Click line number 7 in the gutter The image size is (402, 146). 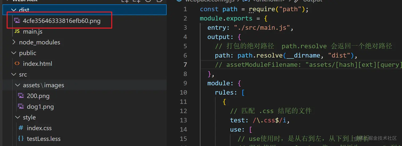tap(185, 65)
